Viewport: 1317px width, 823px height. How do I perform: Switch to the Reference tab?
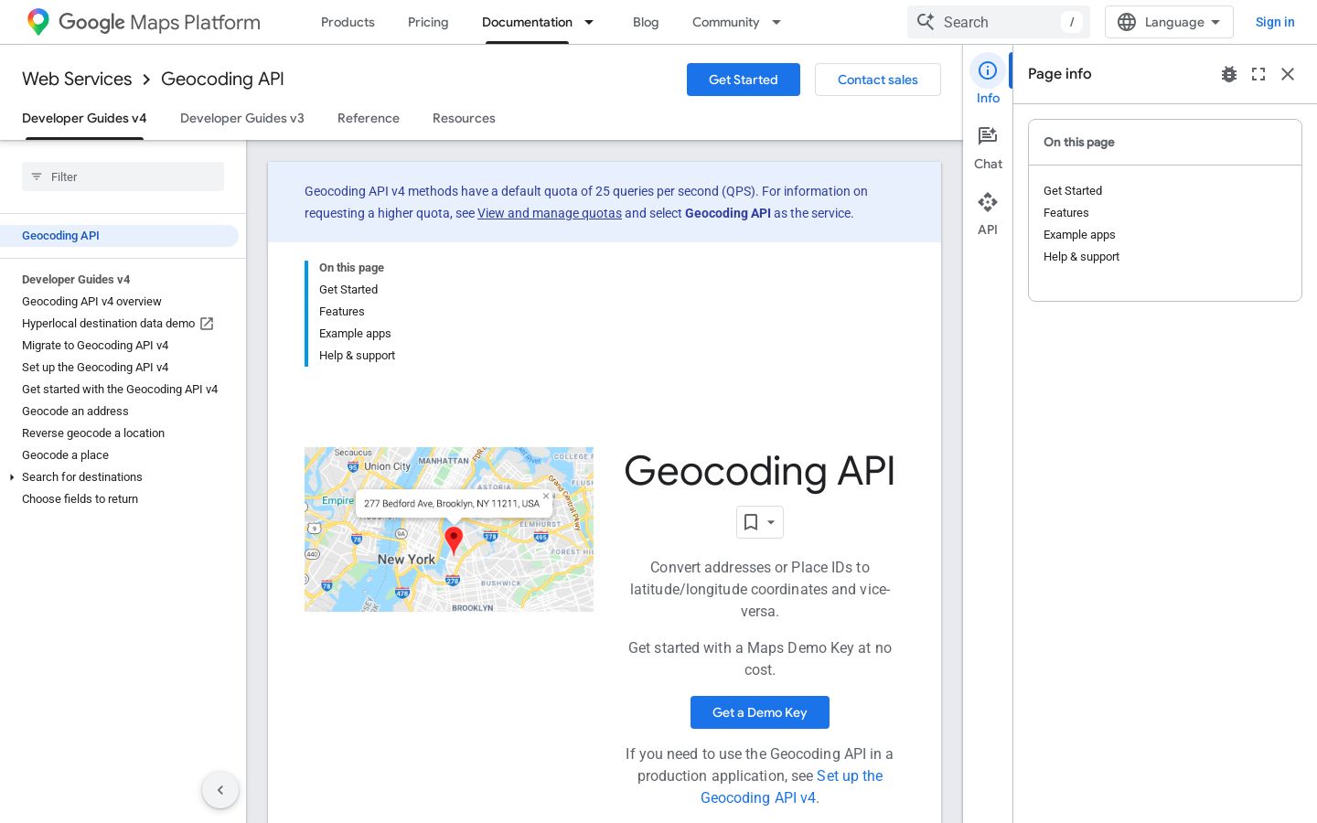tap(369, 118)
